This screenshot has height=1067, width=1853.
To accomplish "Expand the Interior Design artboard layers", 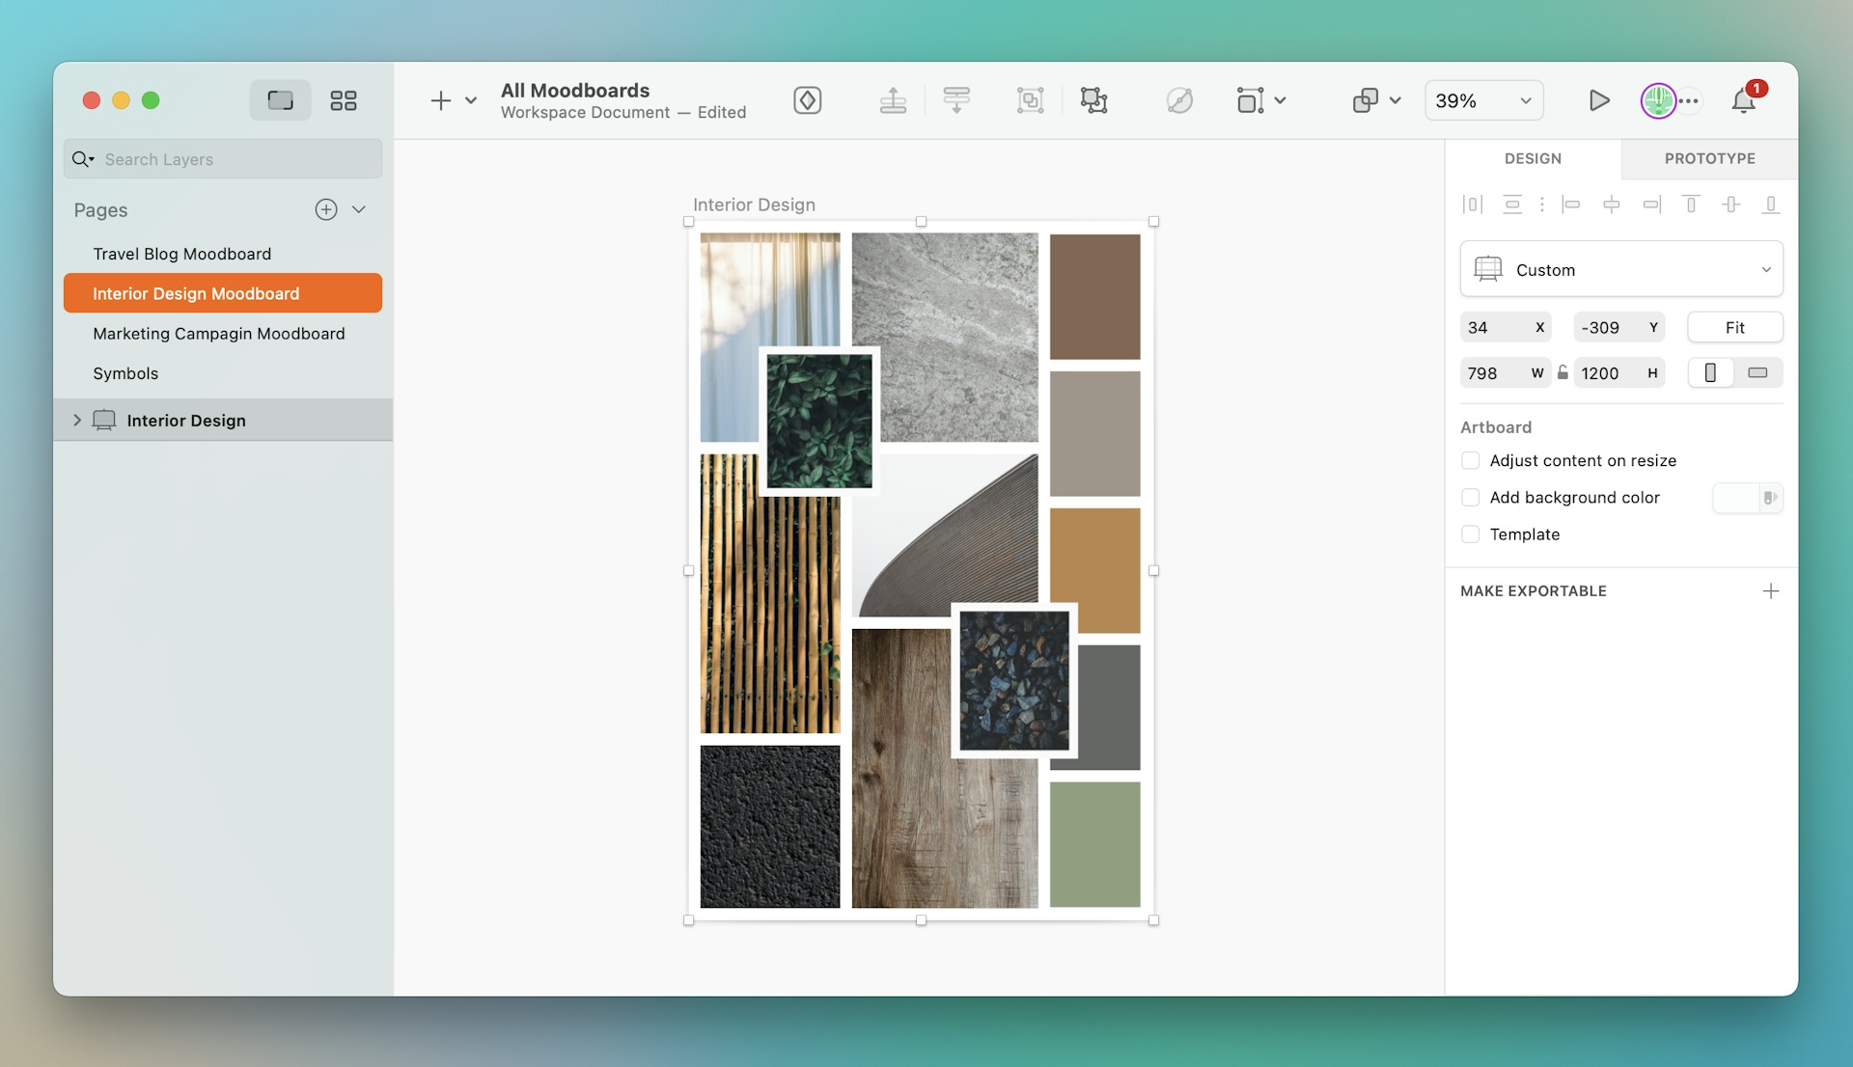I will 77,420.
